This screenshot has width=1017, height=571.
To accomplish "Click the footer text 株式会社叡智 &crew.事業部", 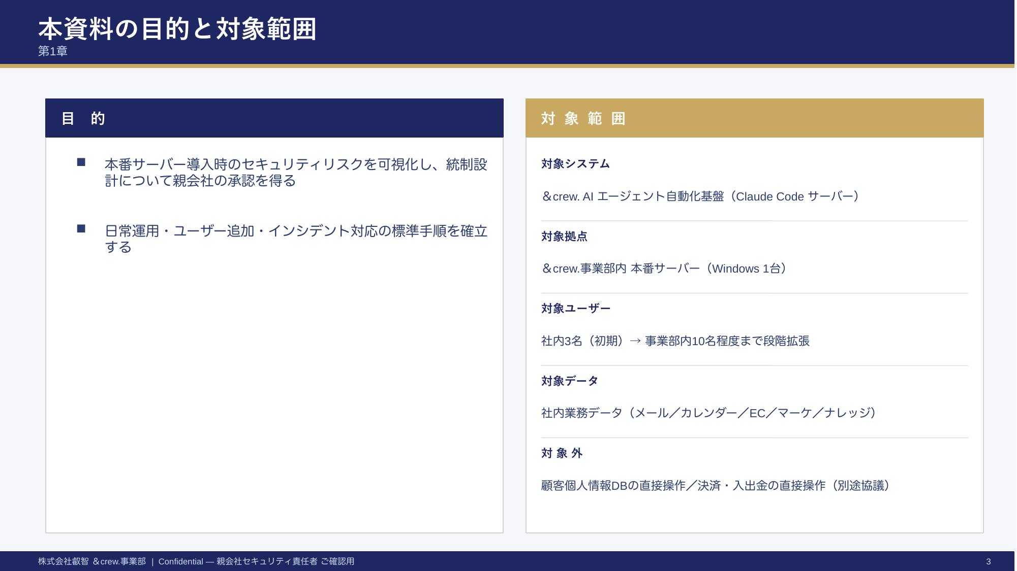I will tap(92, 561).
